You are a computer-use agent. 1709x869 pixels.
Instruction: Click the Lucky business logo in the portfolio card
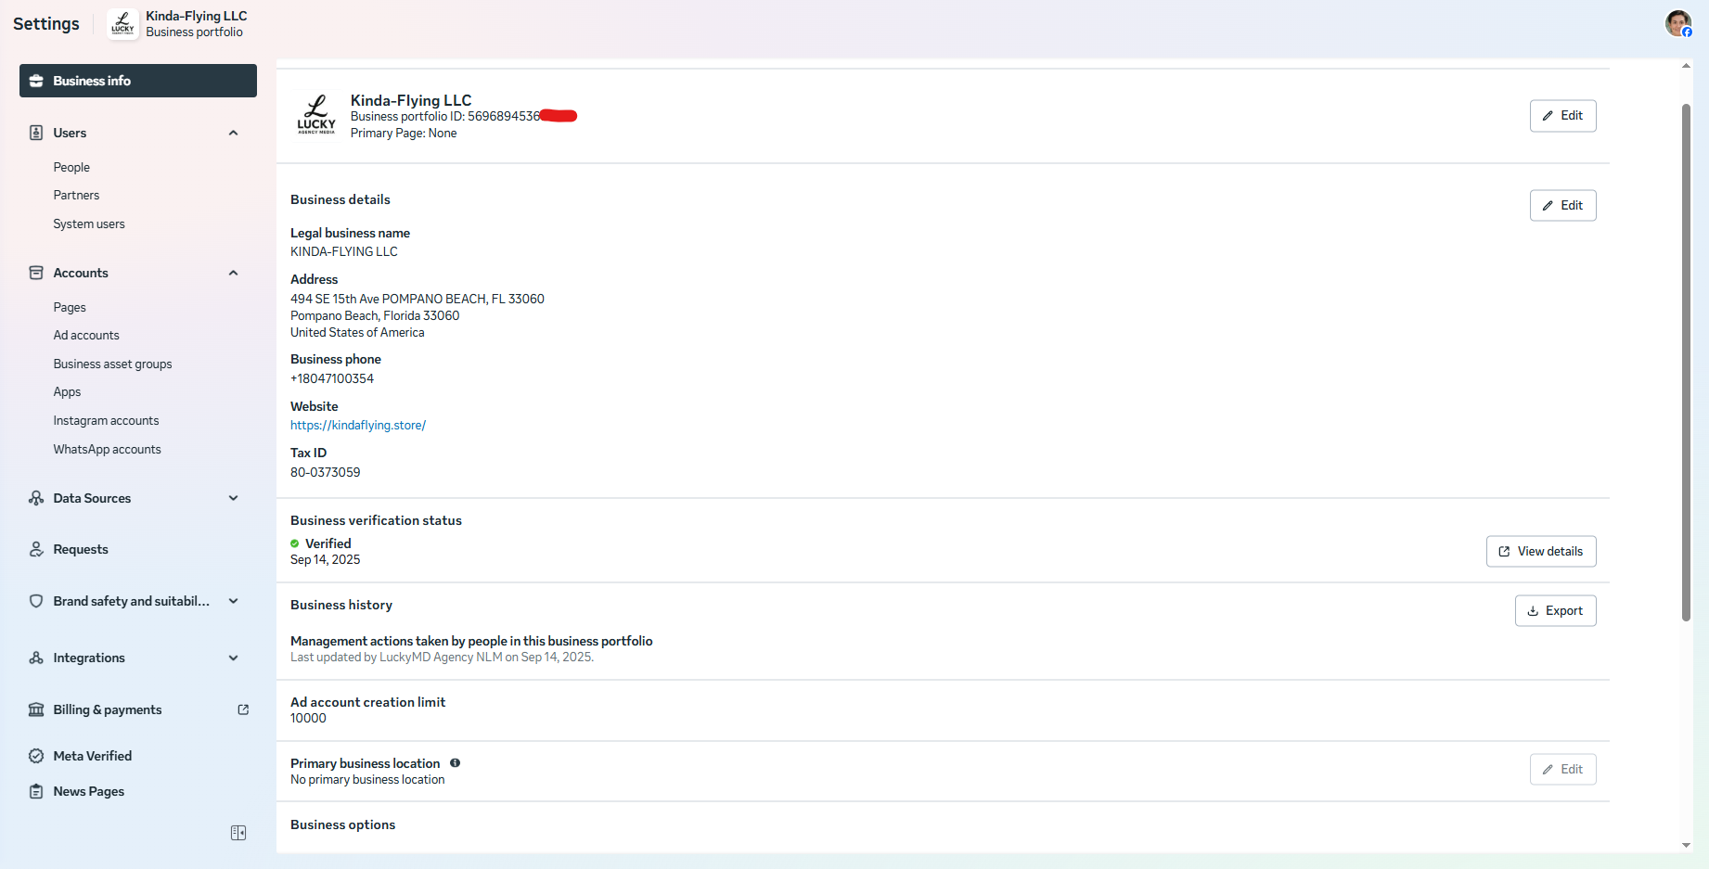(x=316, y=115)
